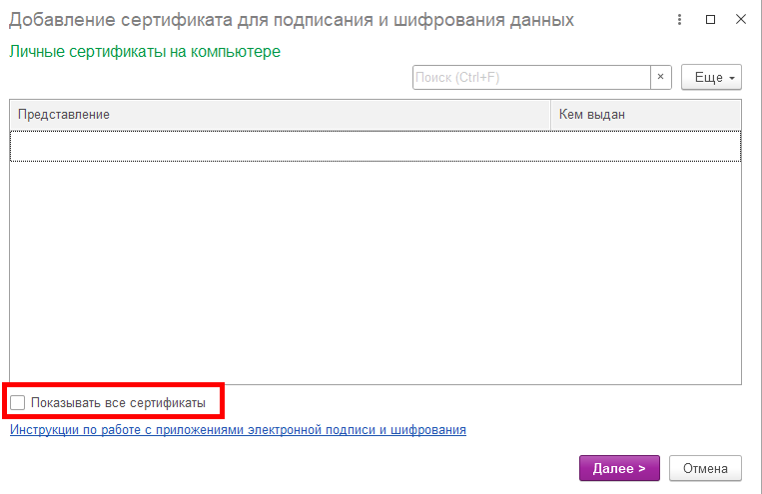Sort by the Кем выдан column header
The image size is (762, 494).
pyautogui.click(x=645, y=115)
